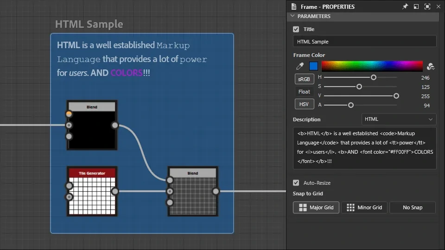Screen dimensions: 445x250
Task: Pin the Properties panel
Action: point(405,6)
